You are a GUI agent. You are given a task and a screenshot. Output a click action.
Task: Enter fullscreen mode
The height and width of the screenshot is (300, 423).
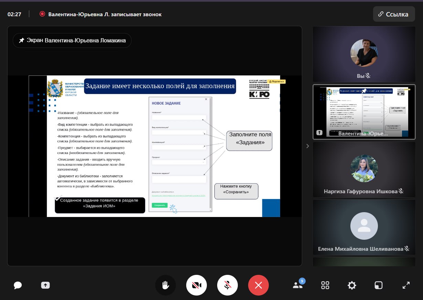click(406, 285)
